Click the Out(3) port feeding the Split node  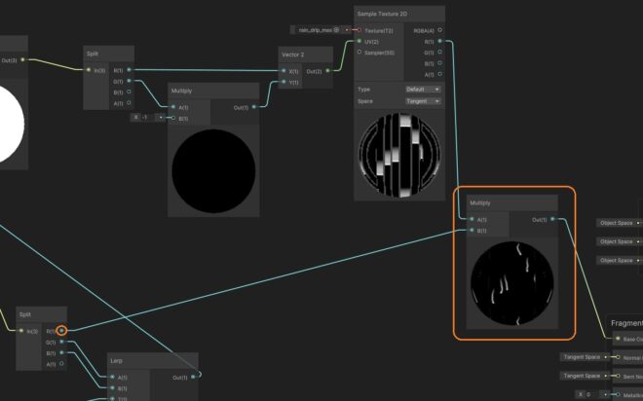coord(22,59)
